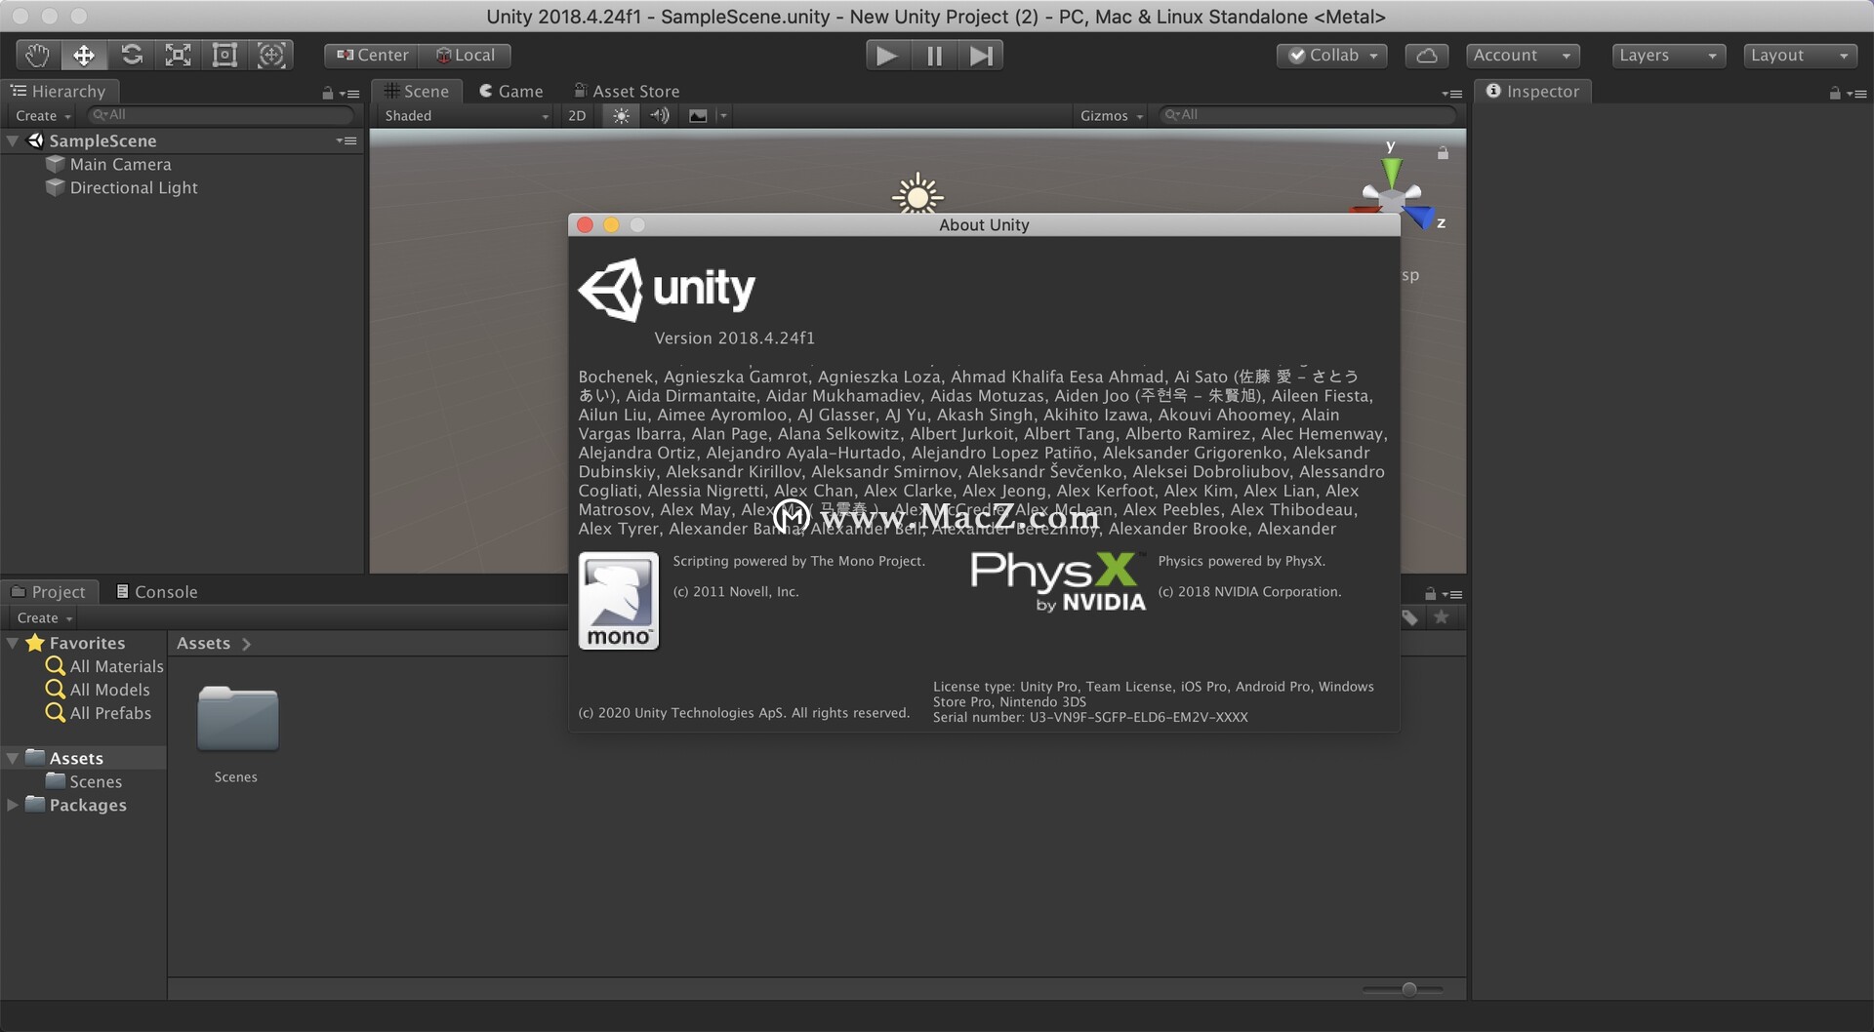Close the About Unity window
This screenshot has height=1032, width=1874.
[x=585, y=224]
